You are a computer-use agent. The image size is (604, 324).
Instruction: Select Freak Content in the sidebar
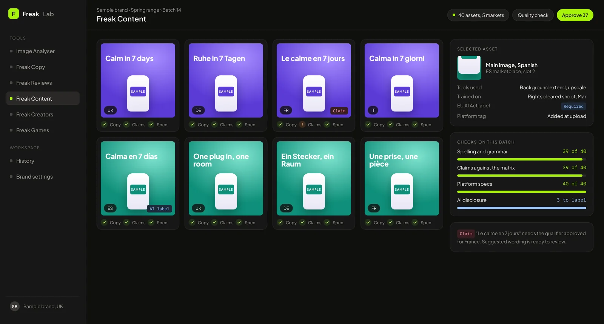pos(43,99)
